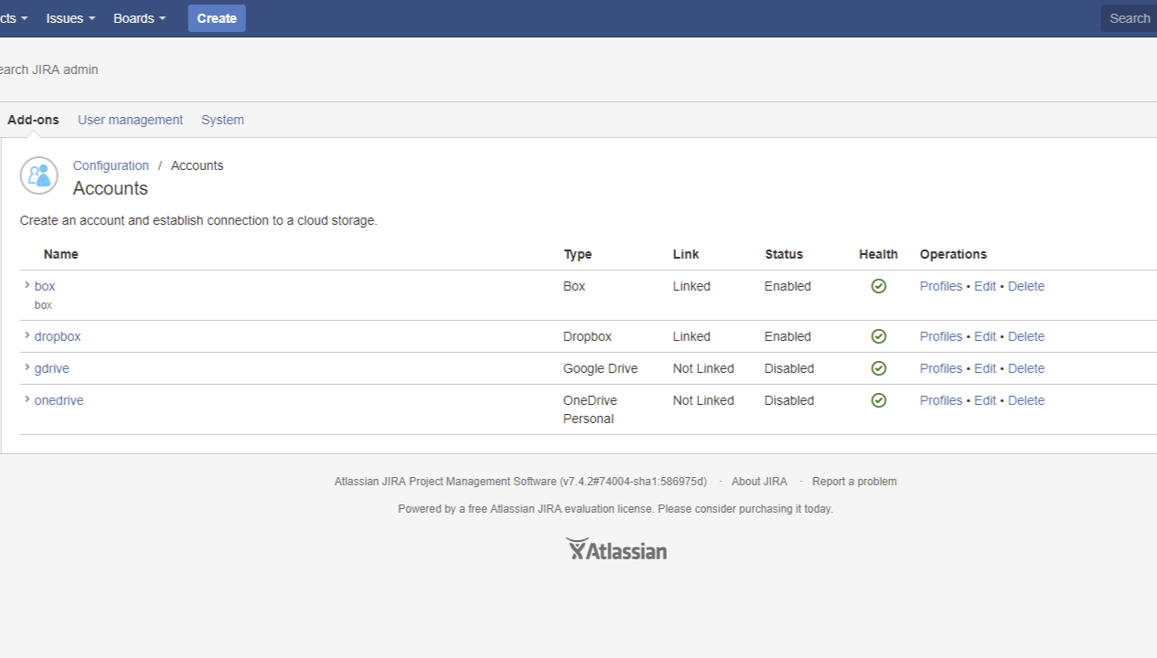Viewport: 1157px width, 658px height.
Task: Edit the box account
Action: (x=985, y=286)
